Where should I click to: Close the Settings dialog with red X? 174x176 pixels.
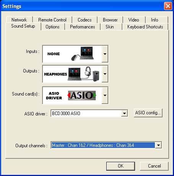[x=168, y=6]
